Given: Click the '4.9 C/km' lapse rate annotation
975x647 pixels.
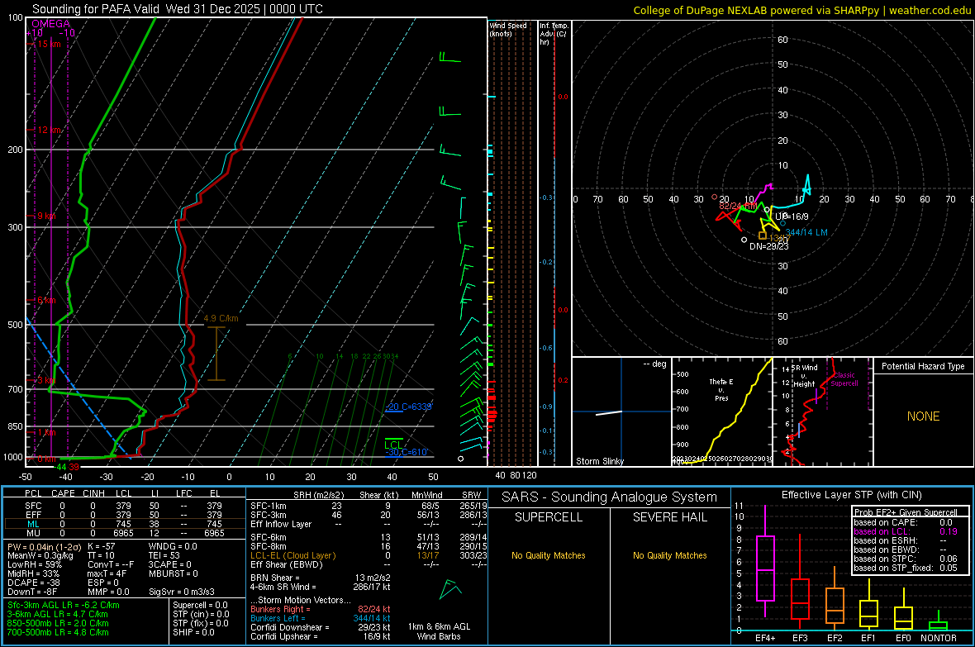Looking at the screenshot, I should (x=221, y=318).
